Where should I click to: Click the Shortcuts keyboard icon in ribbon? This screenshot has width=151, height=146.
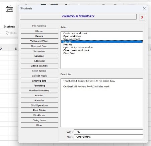click(9, 8)
